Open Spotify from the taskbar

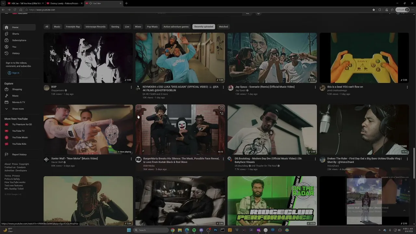click(194, 230)
